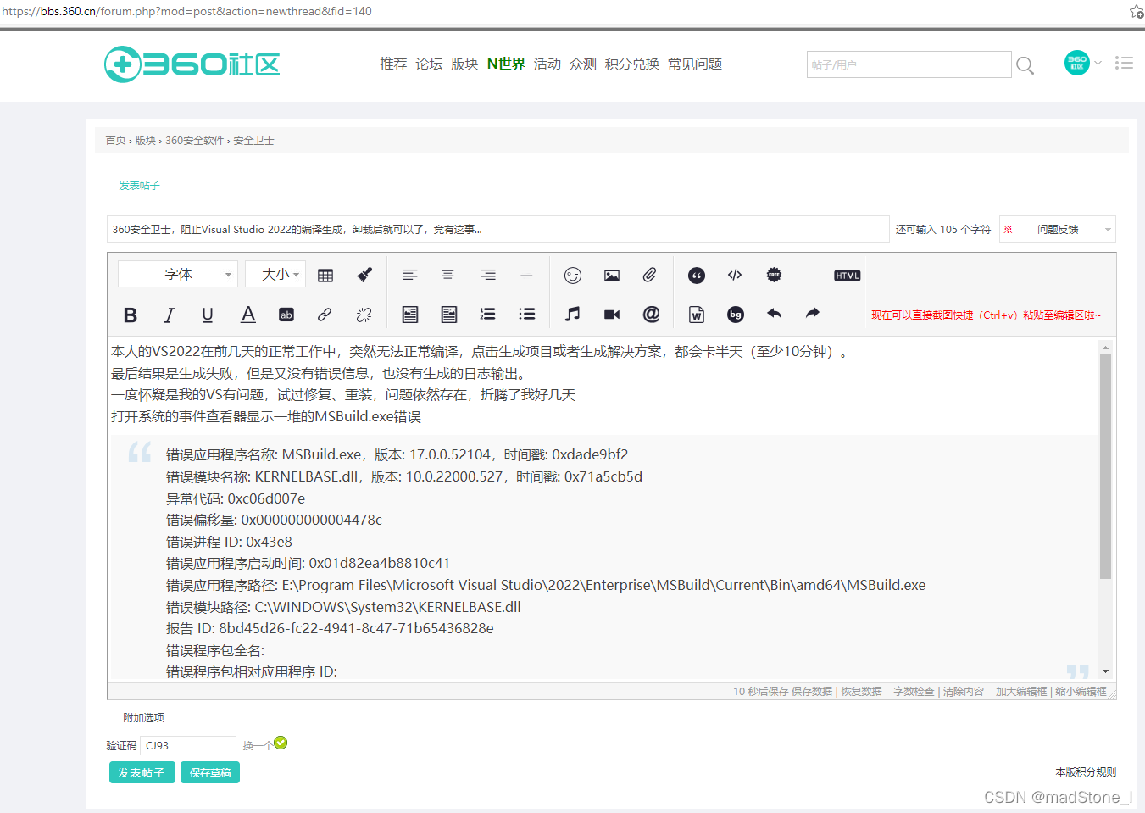Click 换一个 to refresh captcha
The height and width of the screenshot is (813, 1145).
257,745
